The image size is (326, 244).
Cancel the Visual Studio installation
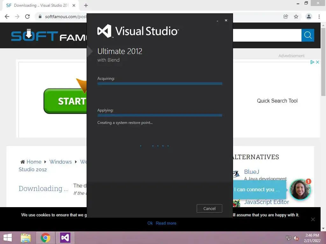(x=209, y=208)
